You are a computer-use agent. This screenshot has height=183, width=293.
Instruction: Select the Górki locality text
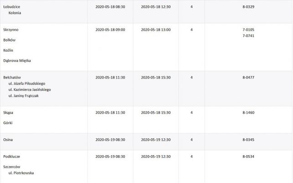(x=8, y=123)
